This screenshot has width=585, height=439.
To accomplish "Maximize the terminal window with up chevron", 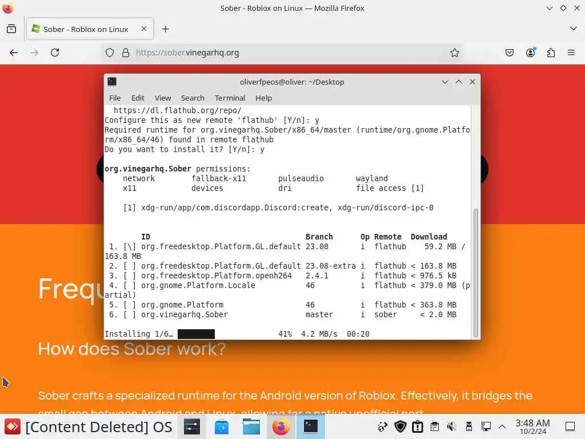I will [459, 82].
